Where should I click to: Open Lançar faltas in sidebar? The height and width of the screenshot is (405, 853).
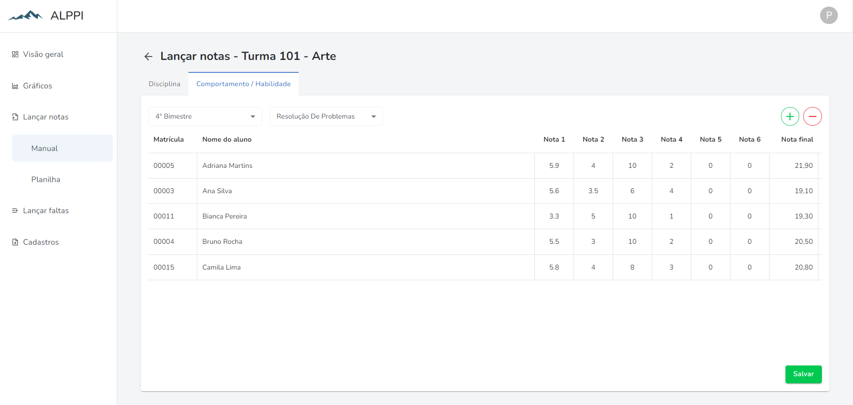coord(46,210)
